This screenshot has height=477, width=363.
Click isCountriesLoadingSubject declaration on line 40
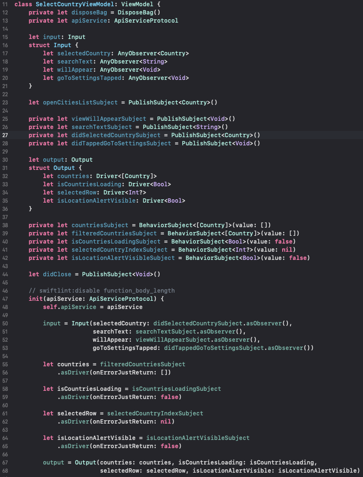[x=116, y=242]
